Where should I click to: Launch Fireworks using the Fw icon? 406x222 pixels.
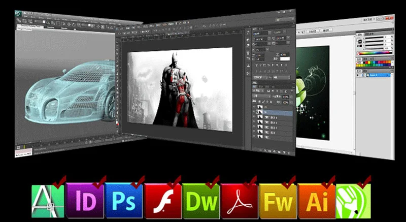[278, 201]
